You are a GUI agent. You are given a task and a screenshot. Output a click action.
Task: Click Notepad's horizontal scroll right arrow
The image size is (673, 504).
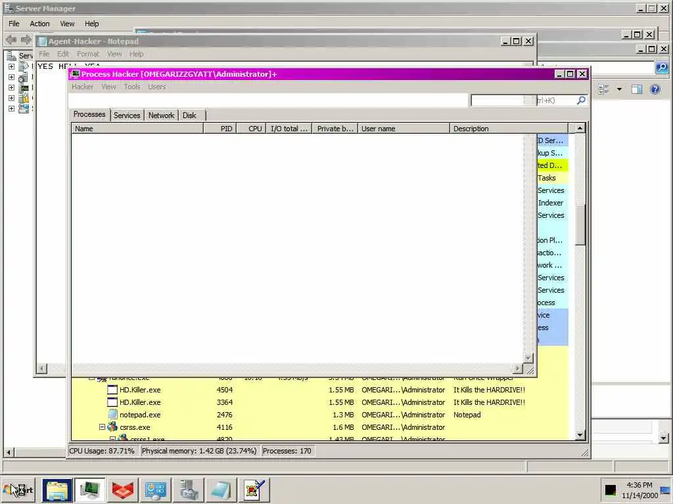point(518,369)
